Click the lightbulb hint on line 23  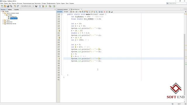click(59, 38)
